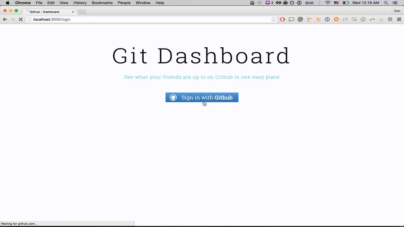Go forward with the forward arrow

[13, 19]
